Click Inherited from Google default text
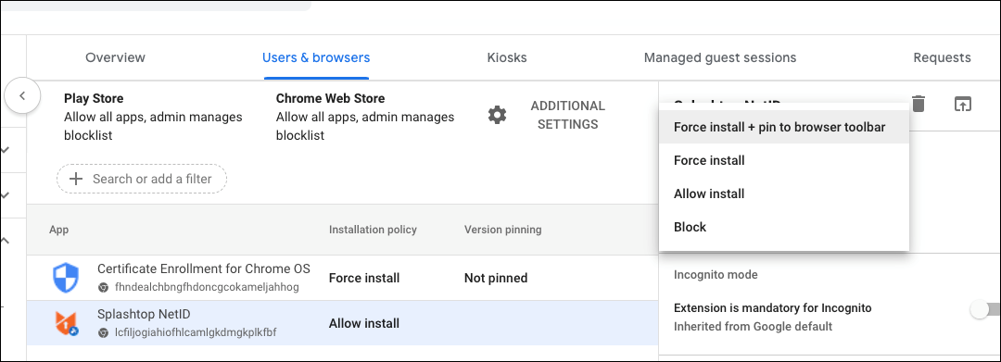Image resolution: width=1001 pixels, height=362 pixels. (x=754, y=326)
